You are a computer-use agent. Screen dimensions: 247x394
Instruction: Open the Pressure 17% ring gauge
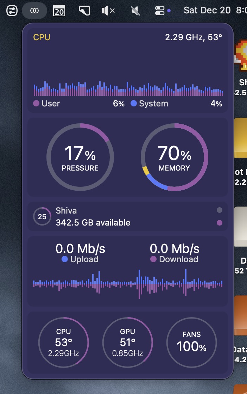80,157
